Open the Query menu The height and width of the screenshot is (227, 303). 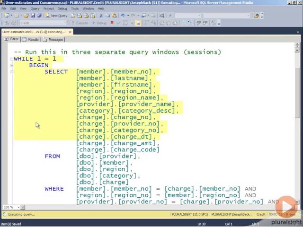[x=35, y=9]
